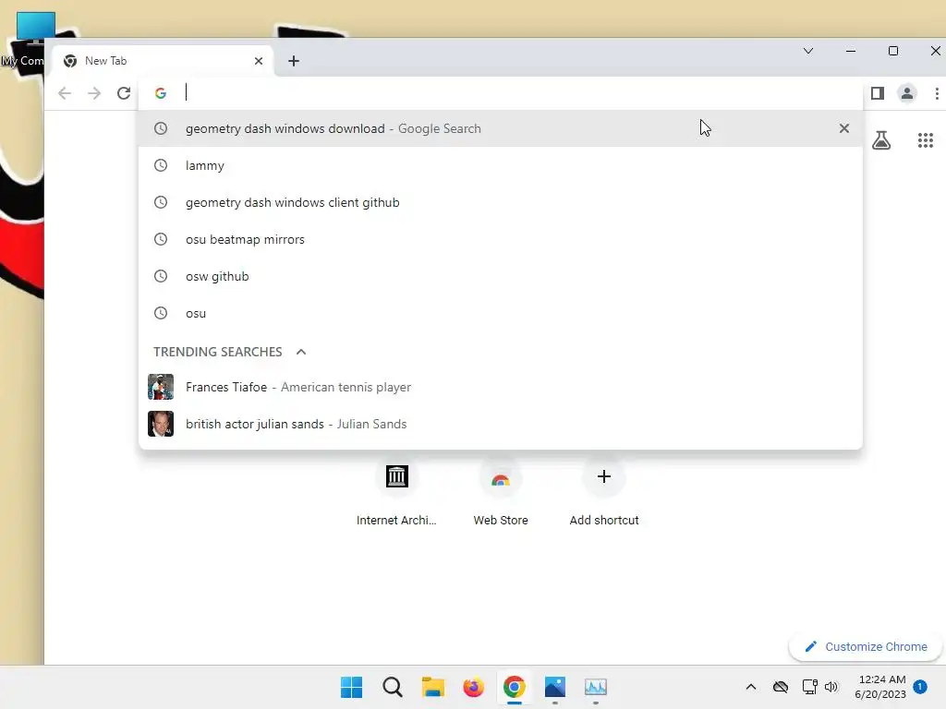Click the cloud sync tray icon

click(781, 687)
